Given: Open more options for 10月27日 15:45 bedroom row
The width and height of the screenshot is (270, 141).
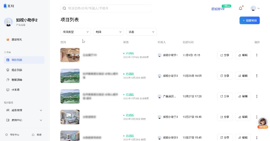Looking at the screenshot, I should pos(257,117).
